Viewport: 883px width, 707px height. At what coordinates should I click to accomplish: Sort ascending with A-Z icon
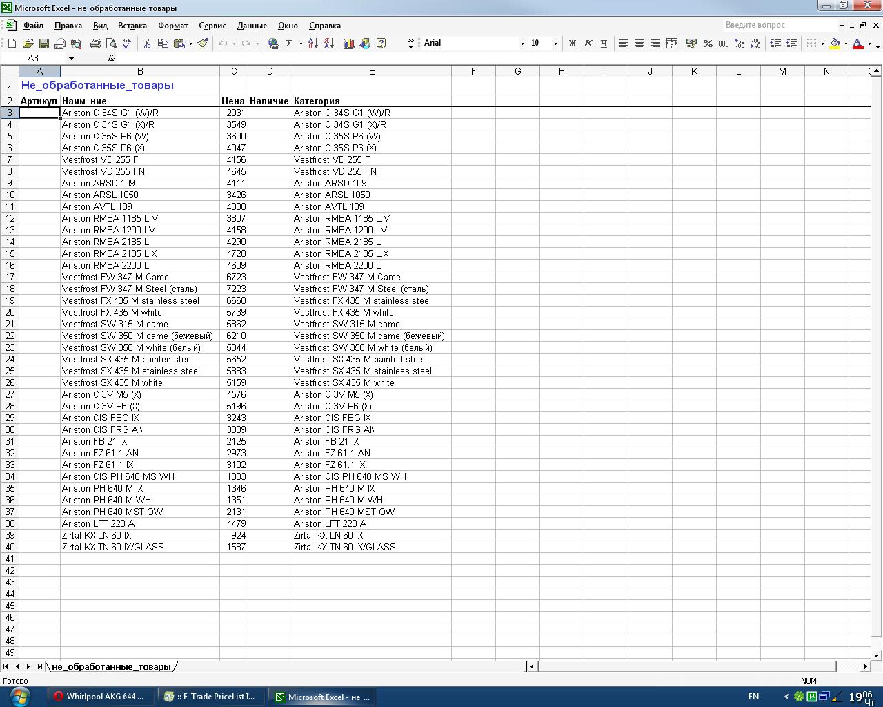(x=313, y=43)
